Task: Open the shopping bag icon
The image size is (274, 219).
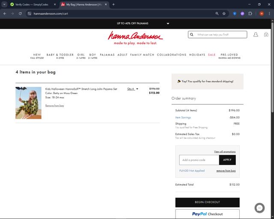Action: 266,34
